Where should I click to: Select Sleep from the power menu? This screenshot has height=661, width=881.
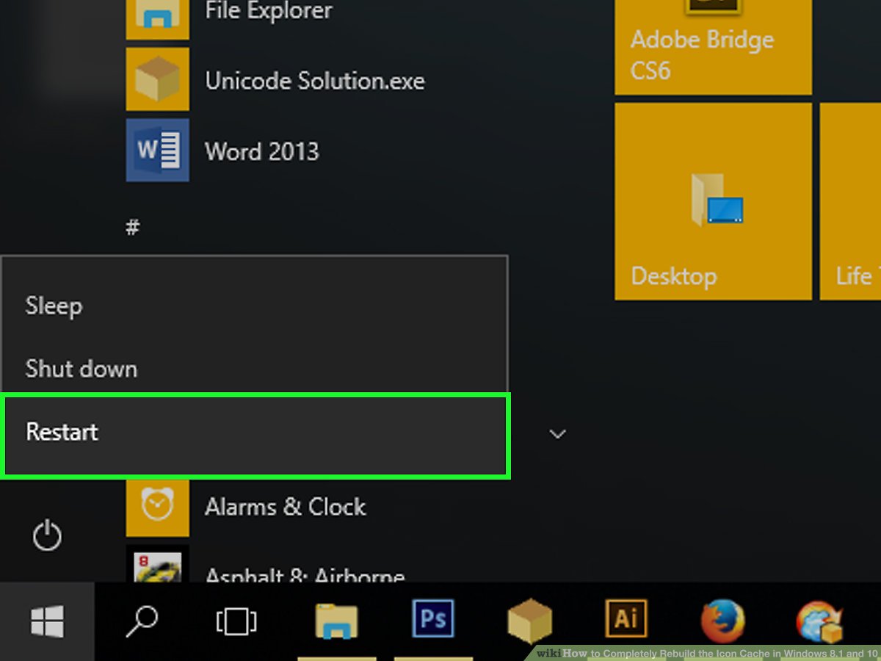coord(54,306)
